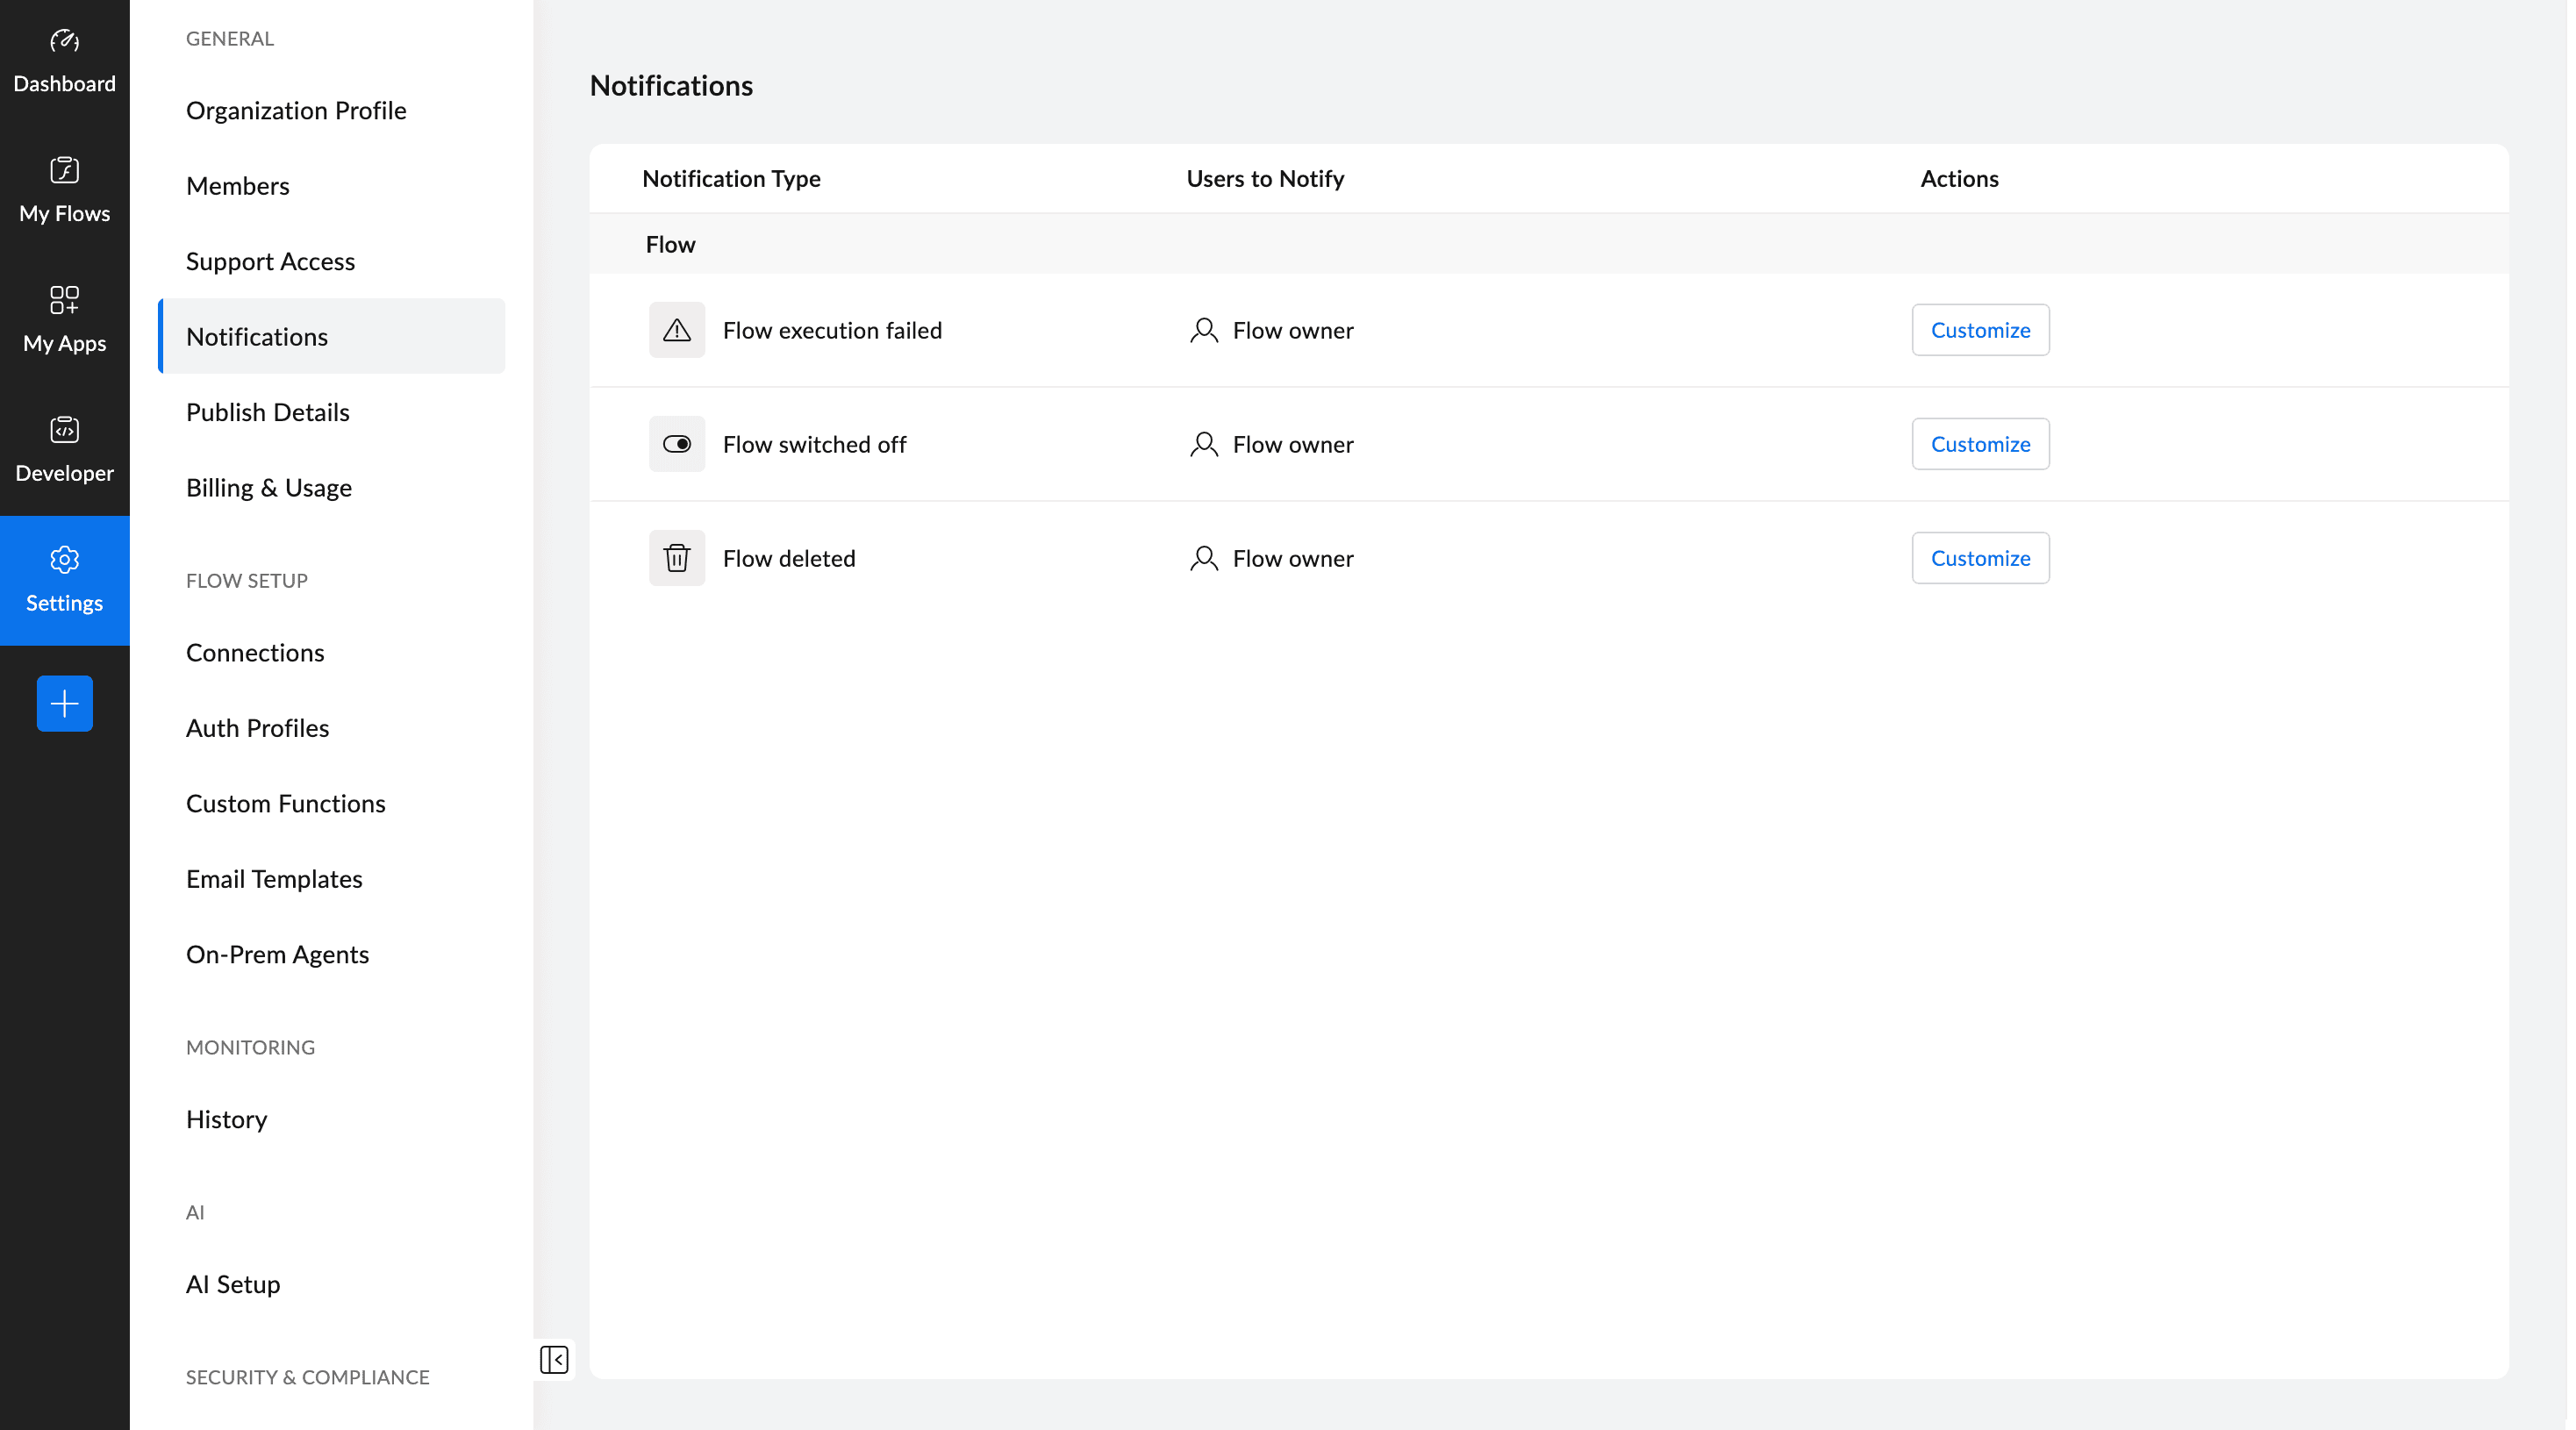Open the Dashboard icon in sidebar
The height and width of the screenshot is (1430, 2576).
pyautogui.click(x=64, y=42)
